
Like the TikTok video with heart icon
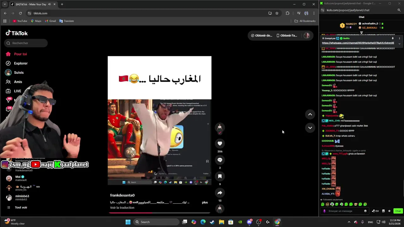220,143
